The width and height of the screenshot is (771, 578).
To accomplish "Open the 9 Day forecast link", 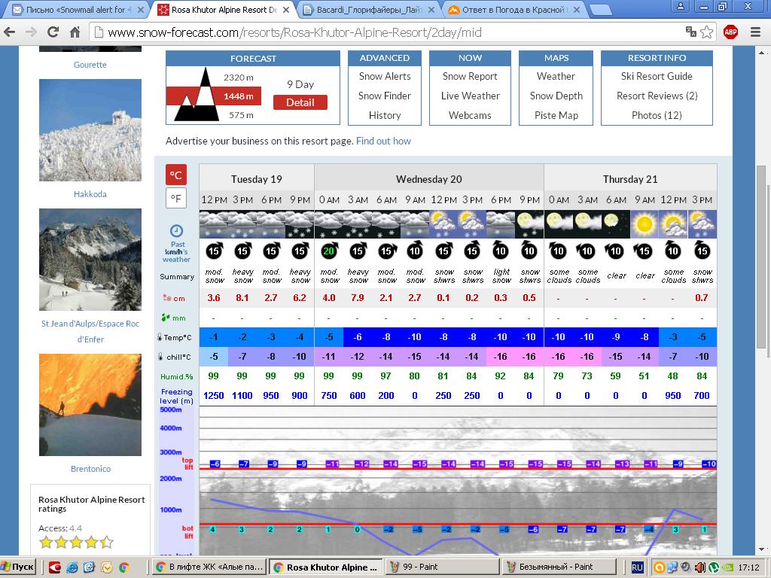I will (x=300, y=84).
